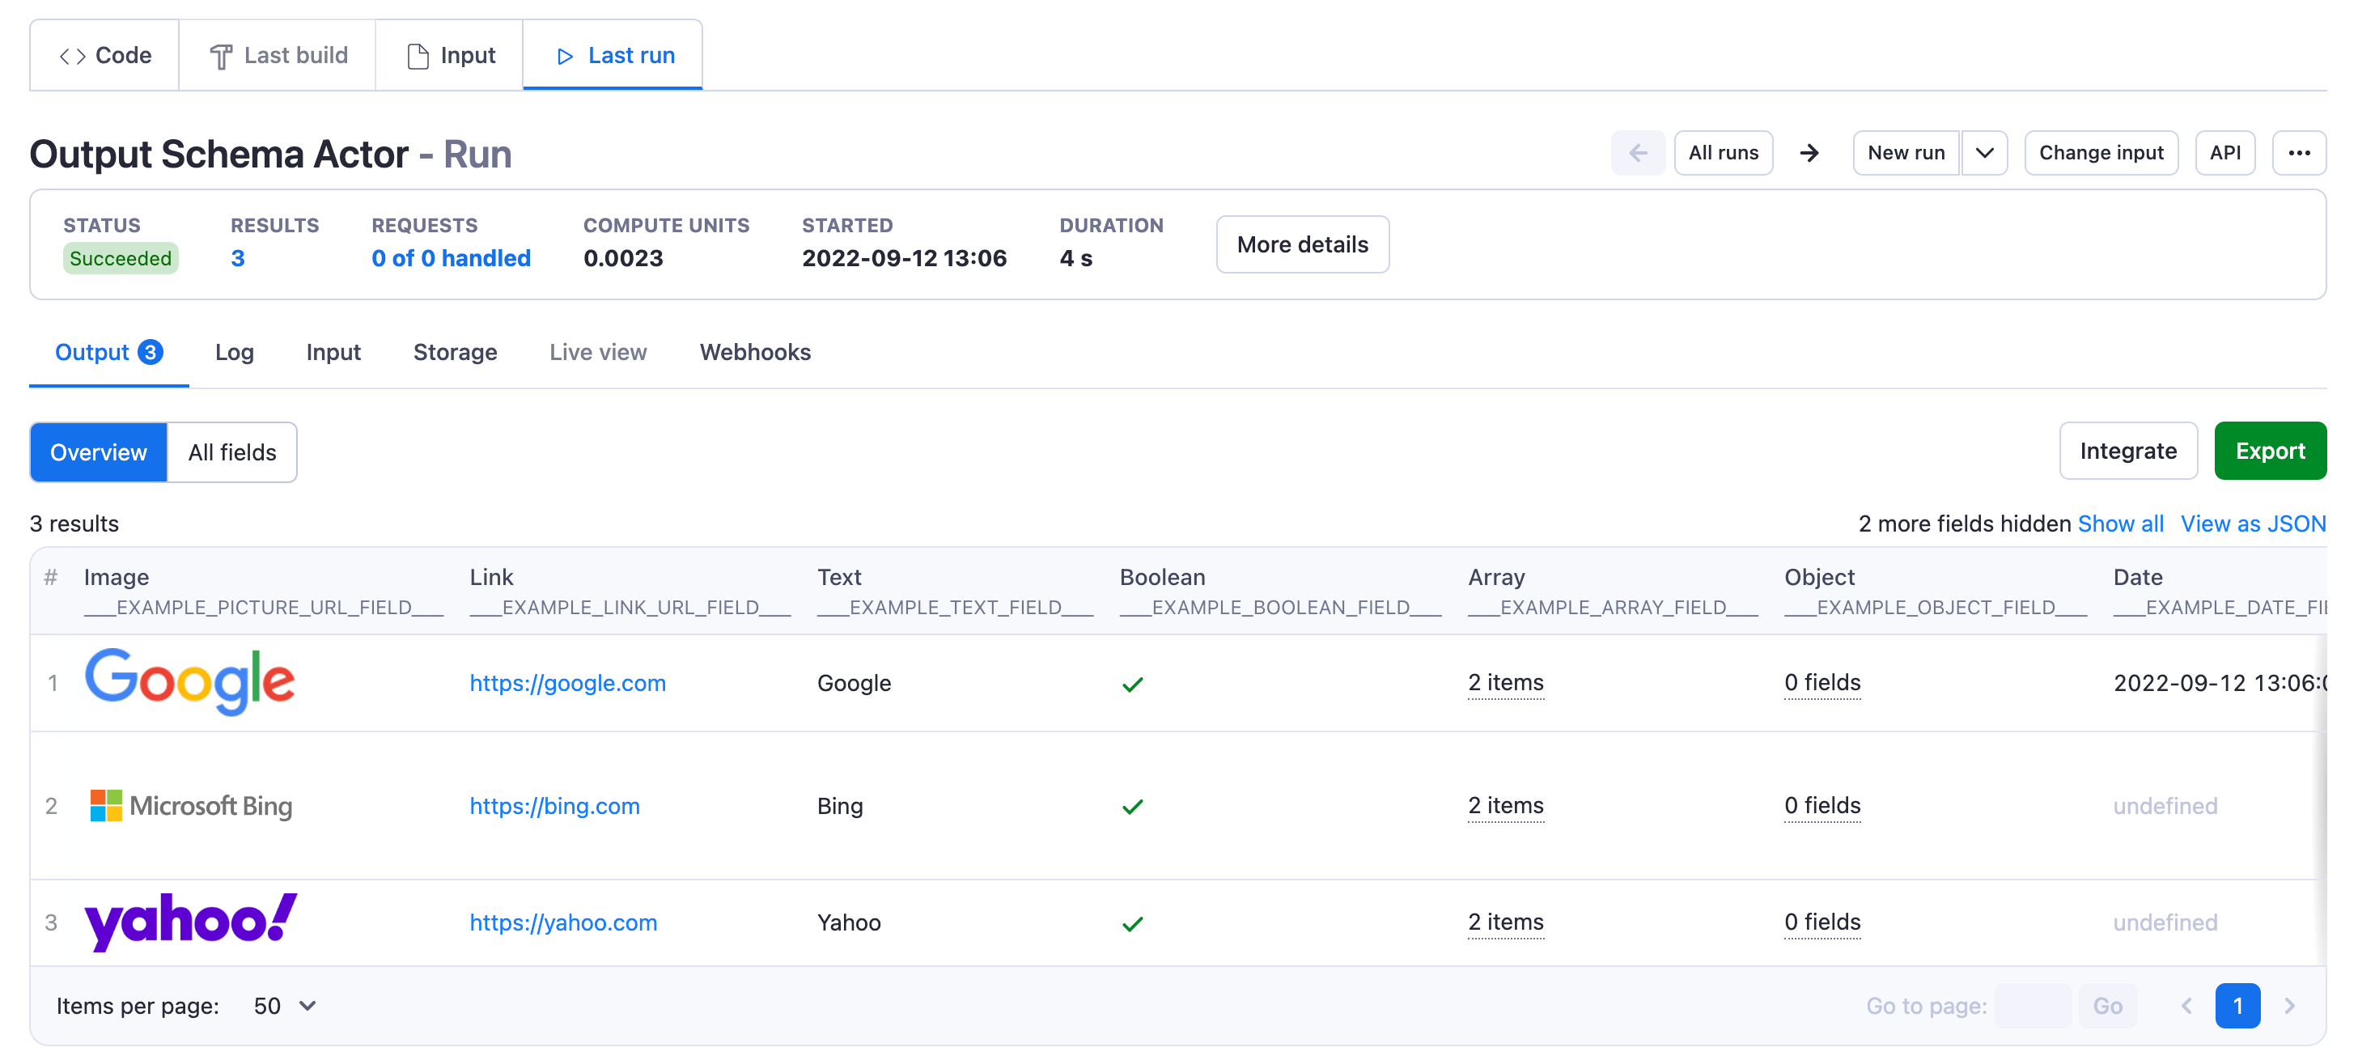Click the previous run left arrow
This screenshot has height=1060, width=2358.
click(1637, 153)
